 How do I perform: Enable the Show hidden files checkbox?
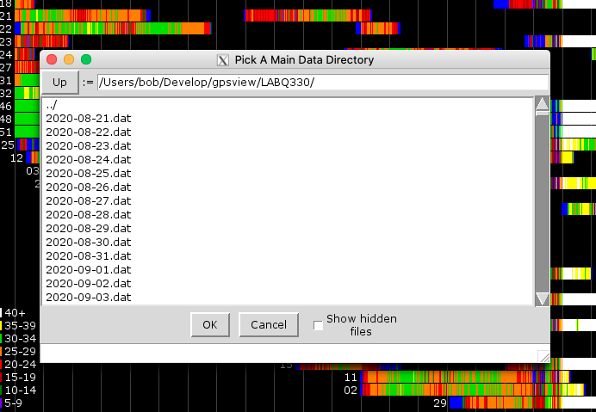coord(318,325)
